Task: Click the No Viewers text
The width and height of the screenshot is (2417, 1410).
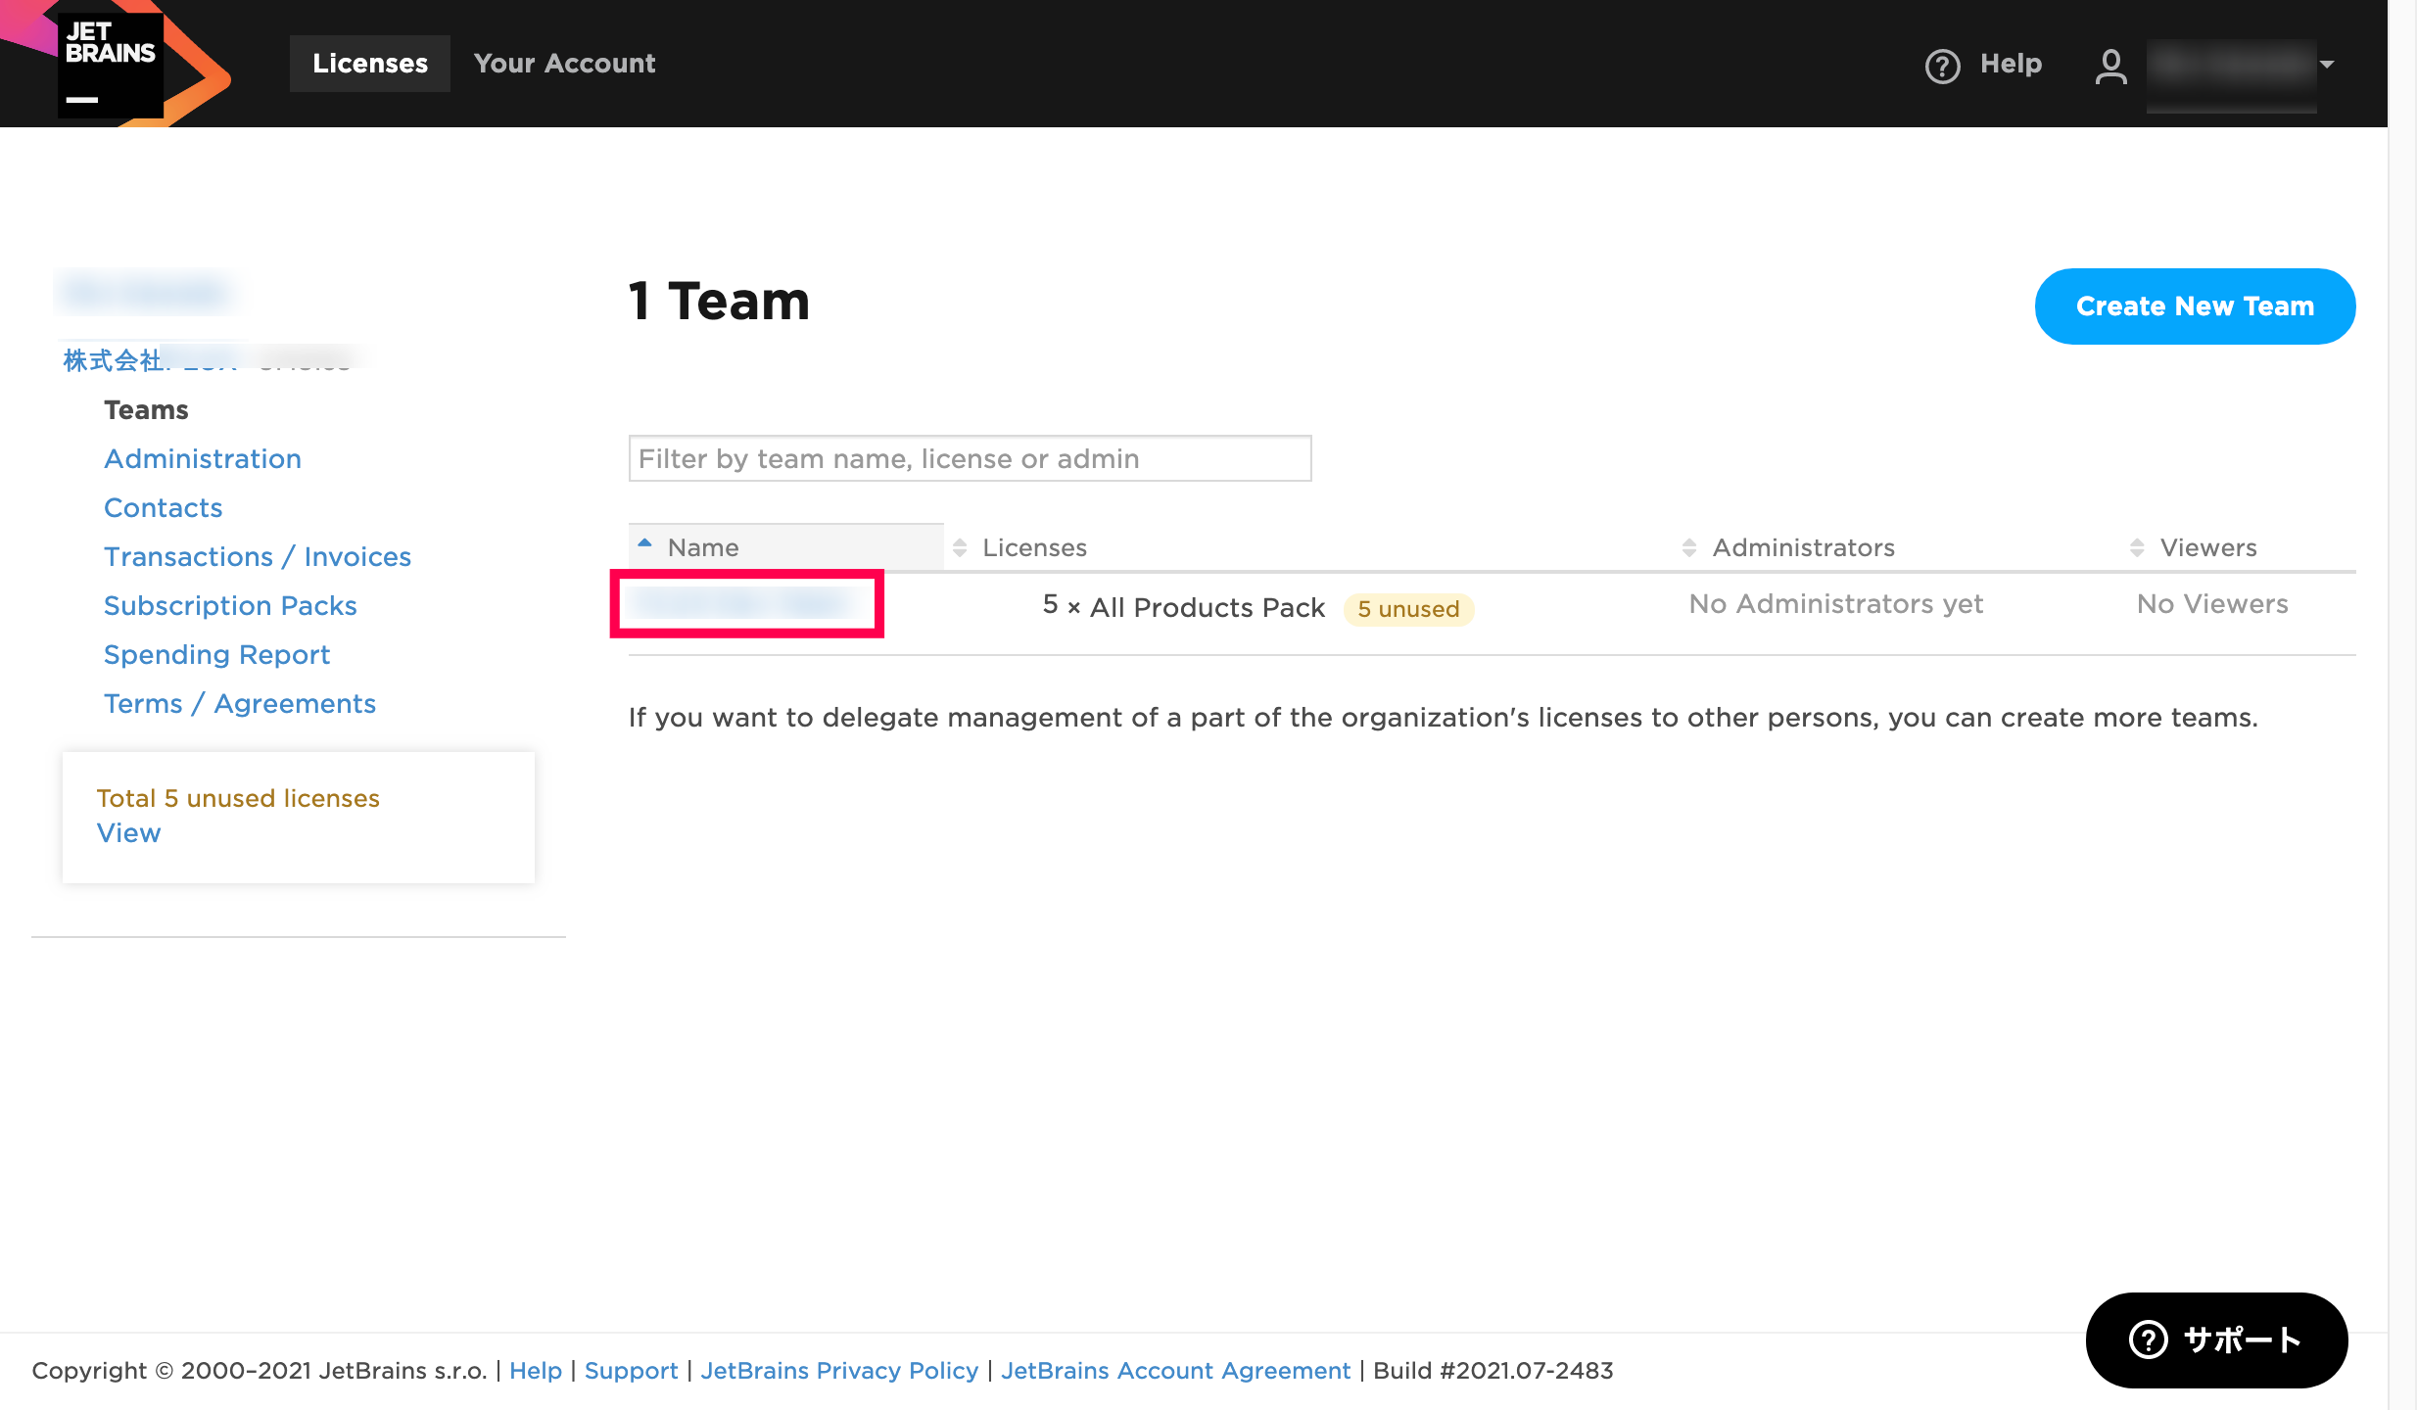Action: (2212, 604)
